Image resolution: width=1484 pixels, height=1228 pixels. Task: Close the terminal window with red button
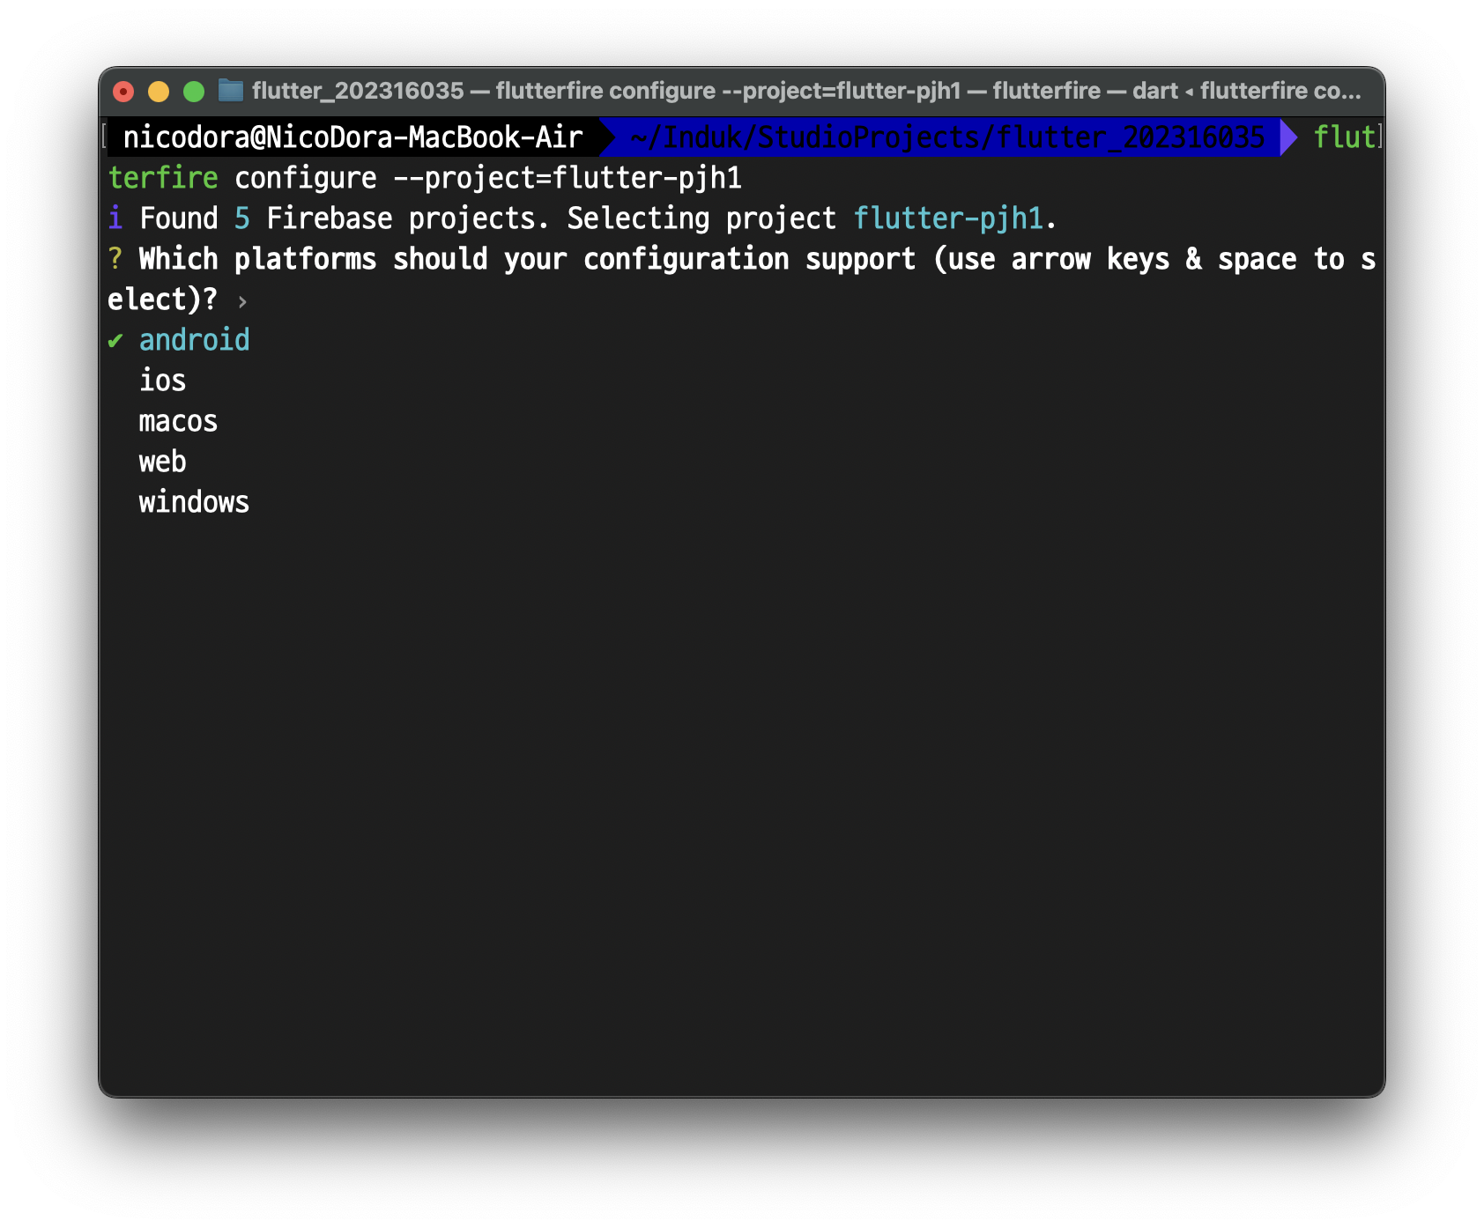click(123, 92)
